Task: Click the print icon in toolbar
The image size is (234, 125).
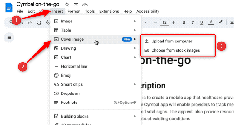Action: tap(39, 22)
